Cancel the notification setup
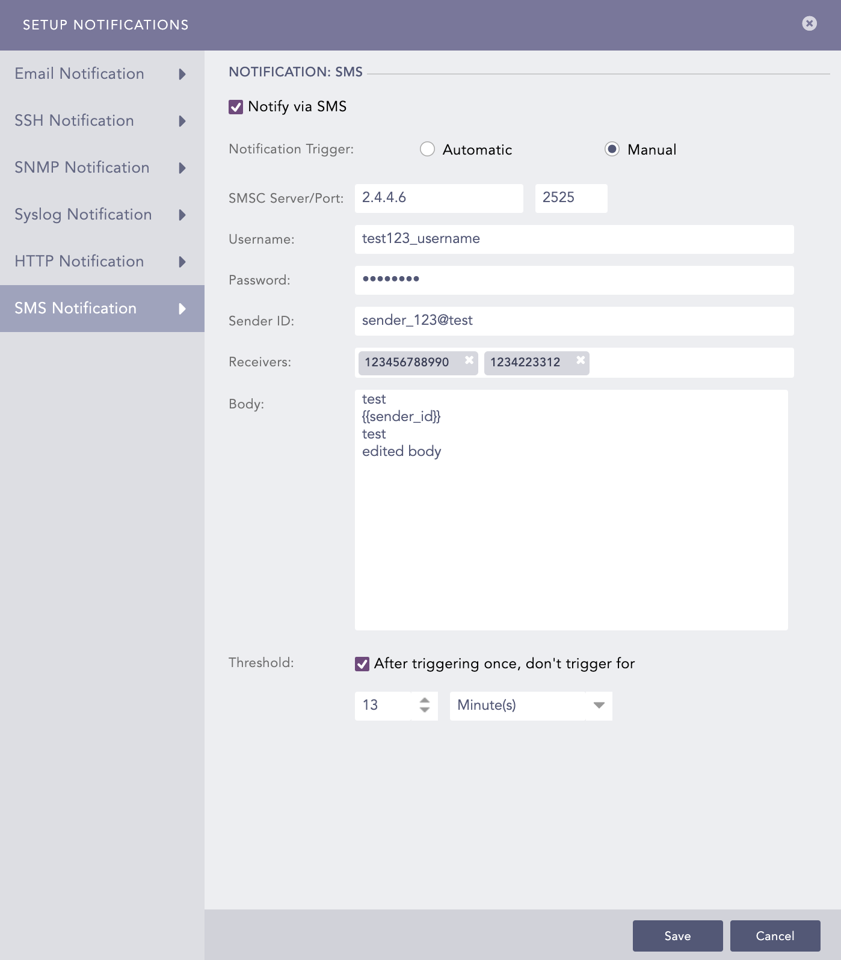Viewport: 841px width, 960px height. pos(775,936)
